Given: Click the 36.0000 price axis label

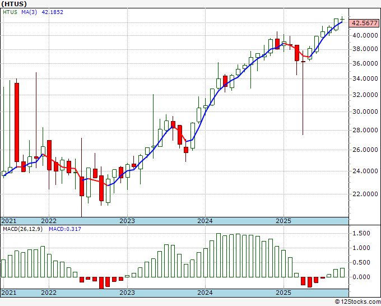Looking at the screenshot, I should pos(365,63).
